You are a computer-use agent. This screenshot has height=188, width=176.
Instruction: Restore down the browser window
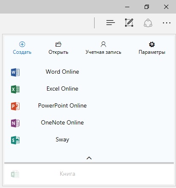(147, 7)
